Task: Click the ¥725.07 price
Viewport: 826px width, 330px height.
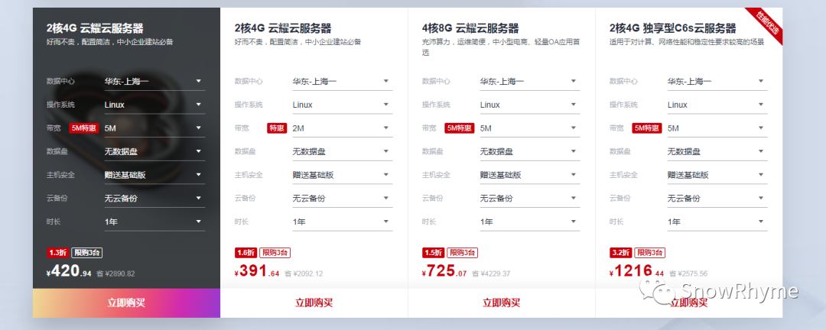Action: (444, 272)
